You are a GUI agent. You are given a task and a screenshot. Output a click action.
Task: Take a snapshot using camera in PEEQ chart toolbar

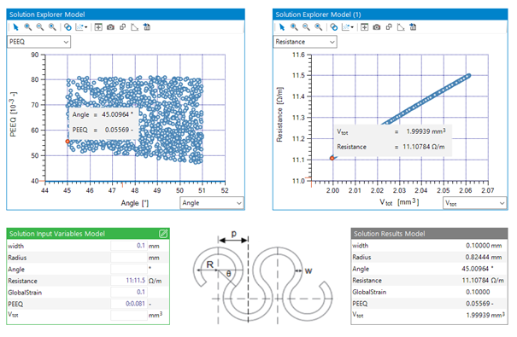[110, 27]
